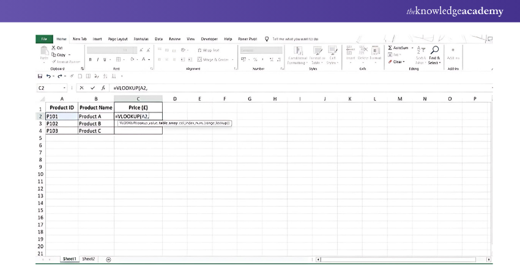The height and width of the screenshot is (275, 520).
Task: Open the Formulas ribbon tab
Action: [141, 38]
